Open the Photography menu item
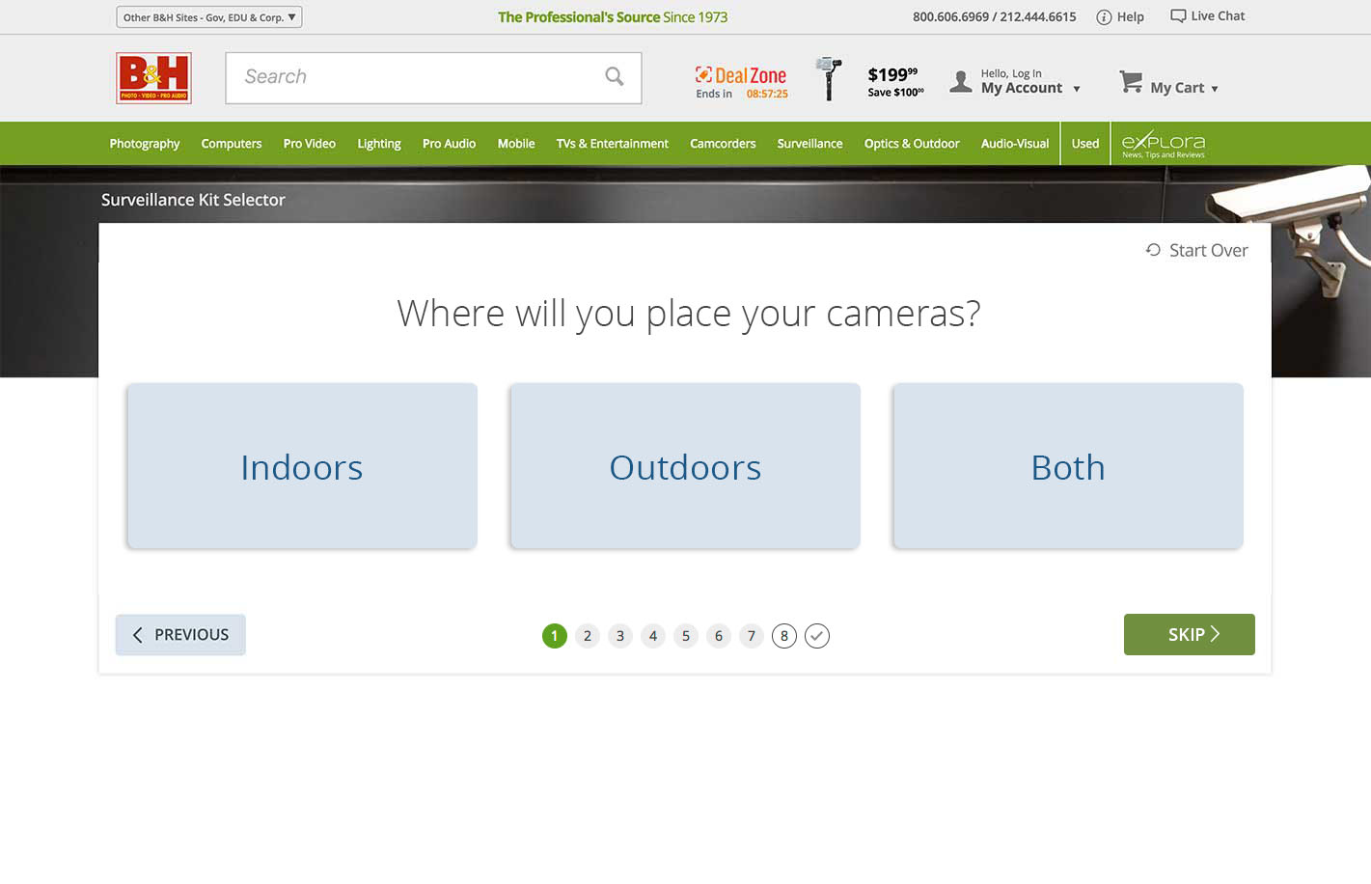 coord(145,144)
